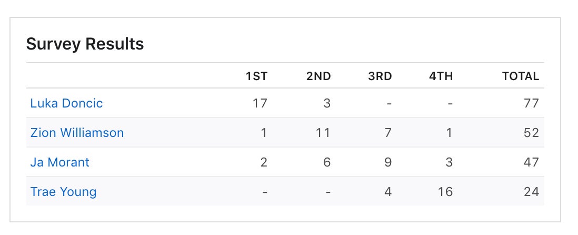Viewport: 578px width, 235px height.
Task: Open the Trae Young player link
Action: point(63,191)
